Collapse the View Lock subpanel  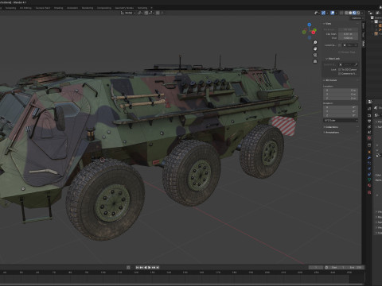333,59
